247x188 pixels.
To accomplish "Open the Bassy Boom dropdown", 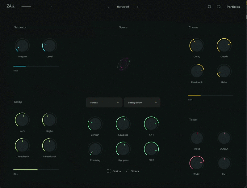I will tap(142, 103).
